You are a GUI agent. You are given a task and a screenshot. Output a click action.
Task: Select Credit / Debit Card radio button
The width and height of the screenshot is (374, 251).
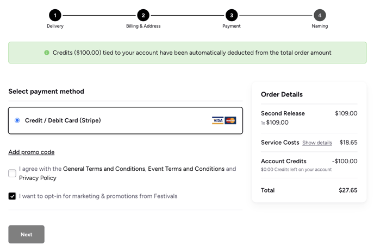point(17,120)
